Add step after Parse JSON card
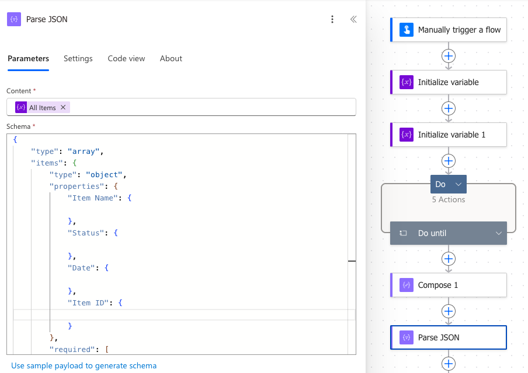 pyautogui.click(x=449, y=364)
